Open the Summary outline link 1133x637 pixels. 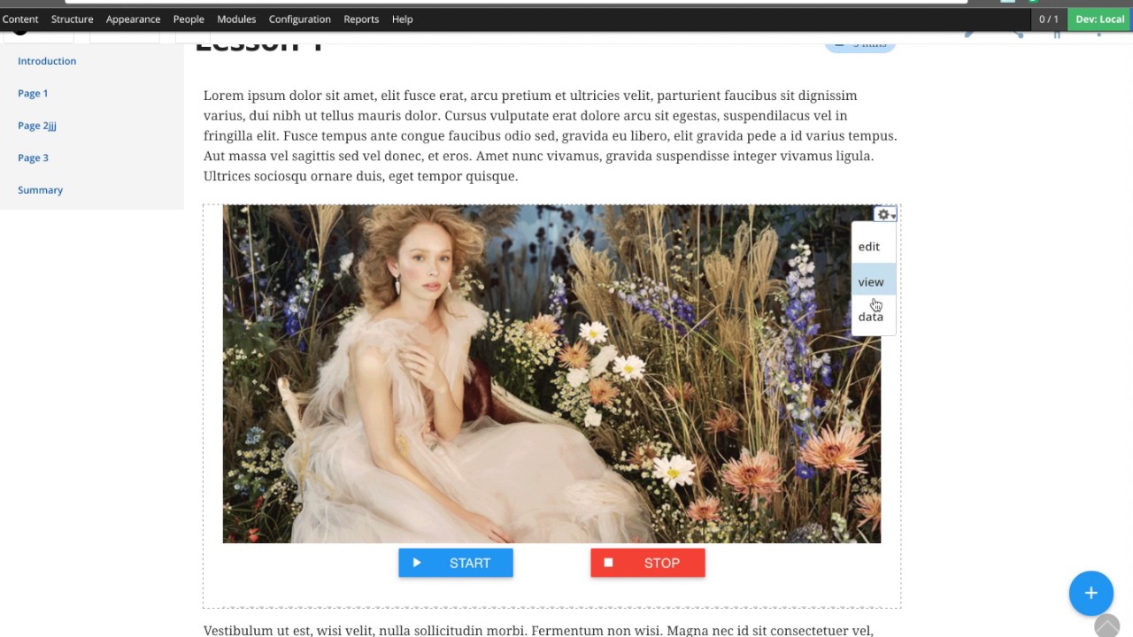[x=40, y=190]
